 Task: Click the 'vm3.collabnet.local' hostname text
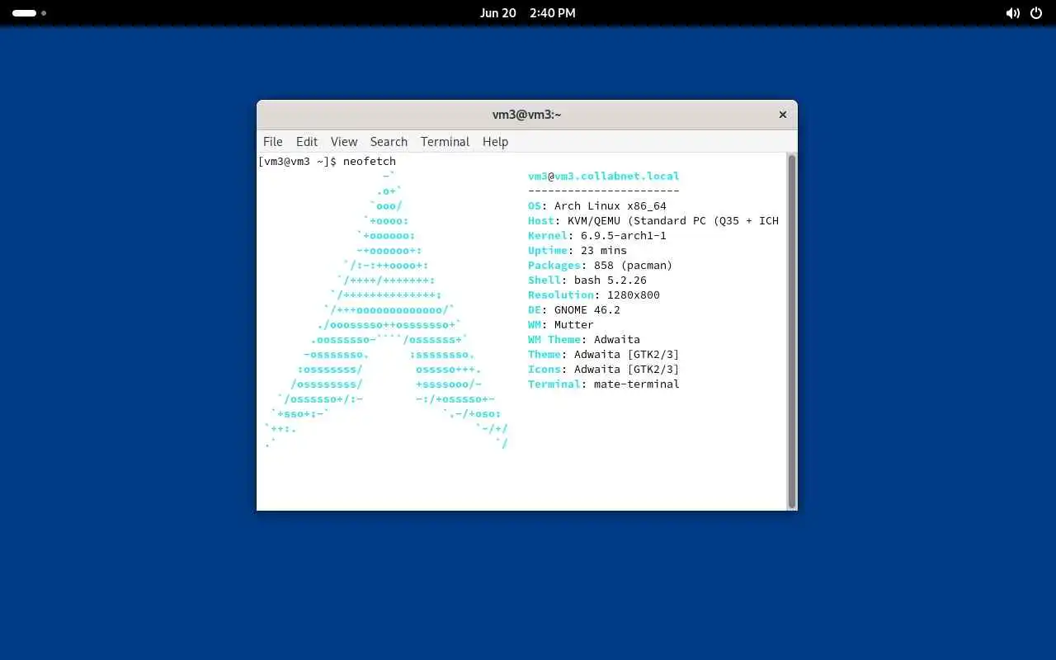pos(617,177)
